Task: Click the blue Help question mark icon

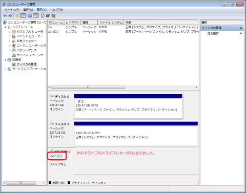Action: [30, 16]
